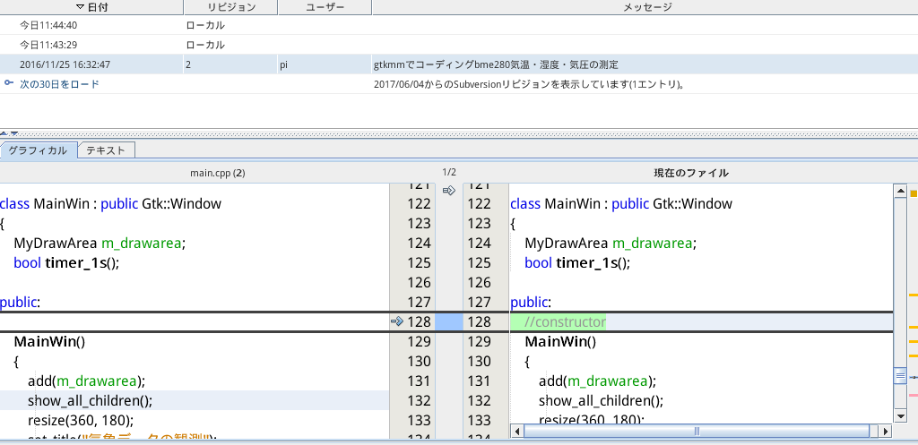Click the vertical scrollbar thumb in right pane
The height and width of the screenshot is (445, 918).
pos(900,377)
